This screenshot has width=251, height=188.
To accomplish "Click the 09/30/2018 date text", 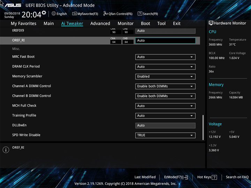I will click(12, 14).
